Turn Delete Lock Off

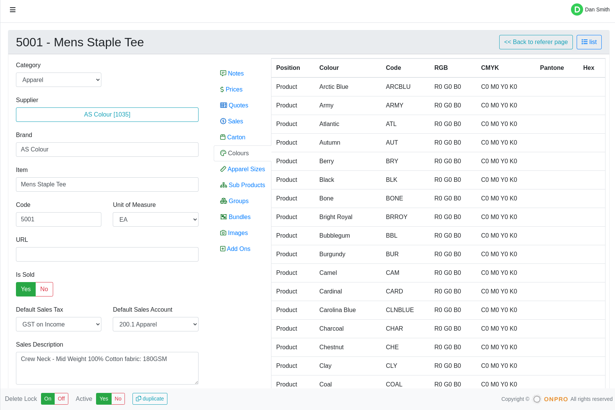(61, 399)
